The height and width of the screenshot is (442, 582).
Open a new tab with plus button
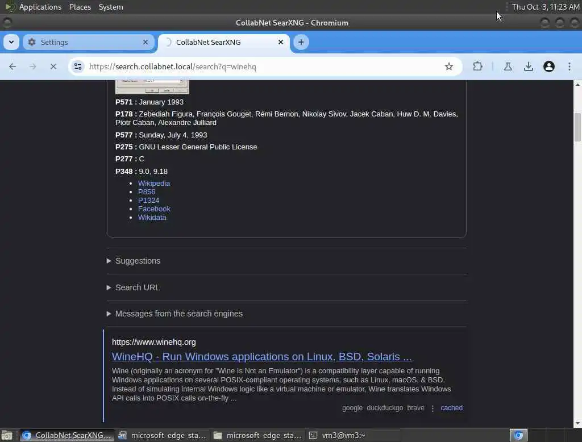click(x=301, y=42)
